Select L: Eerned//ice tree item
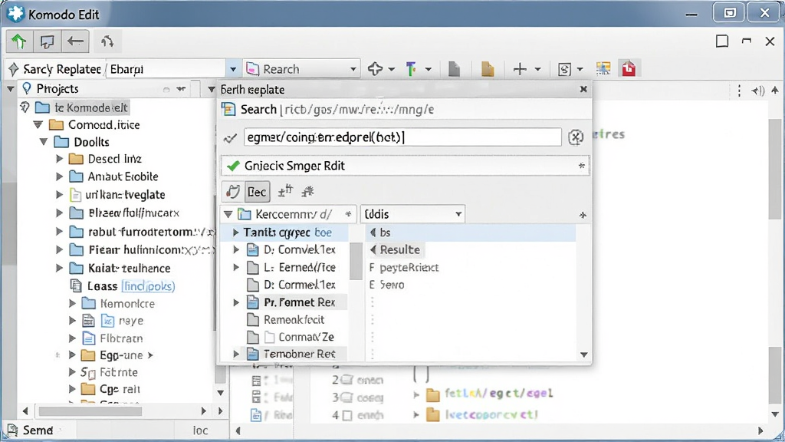The width and height of the screenshot is (785, 442). (300, 267)
